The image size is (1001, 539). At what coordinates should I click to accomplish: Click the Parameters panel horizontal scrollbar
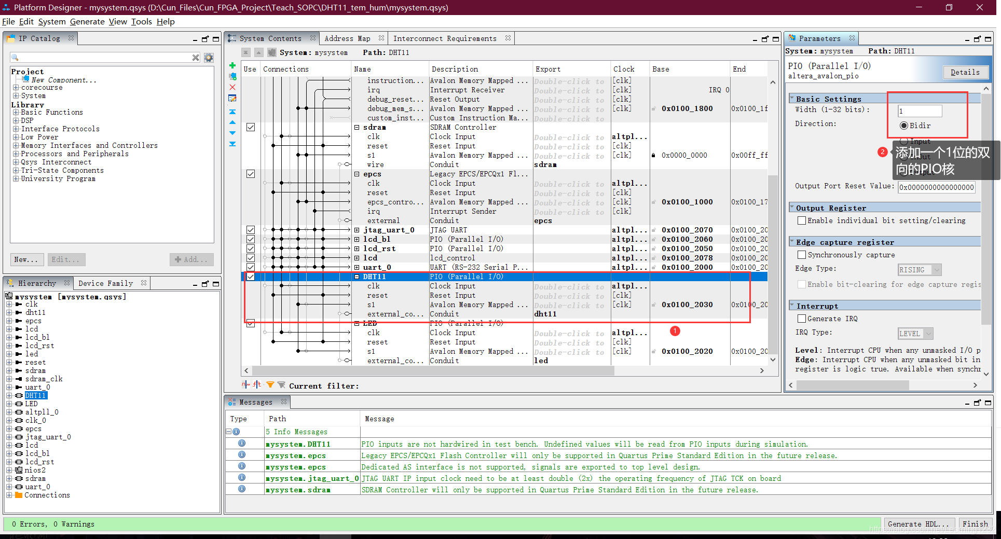(x=853, y=385)
